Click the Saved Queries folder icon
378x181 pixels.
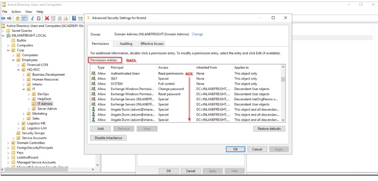pyautogui.click(x=8, y=31)
